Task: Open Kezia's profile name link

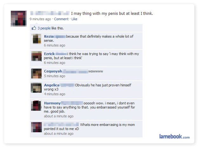Action: [x=49, y=36]
